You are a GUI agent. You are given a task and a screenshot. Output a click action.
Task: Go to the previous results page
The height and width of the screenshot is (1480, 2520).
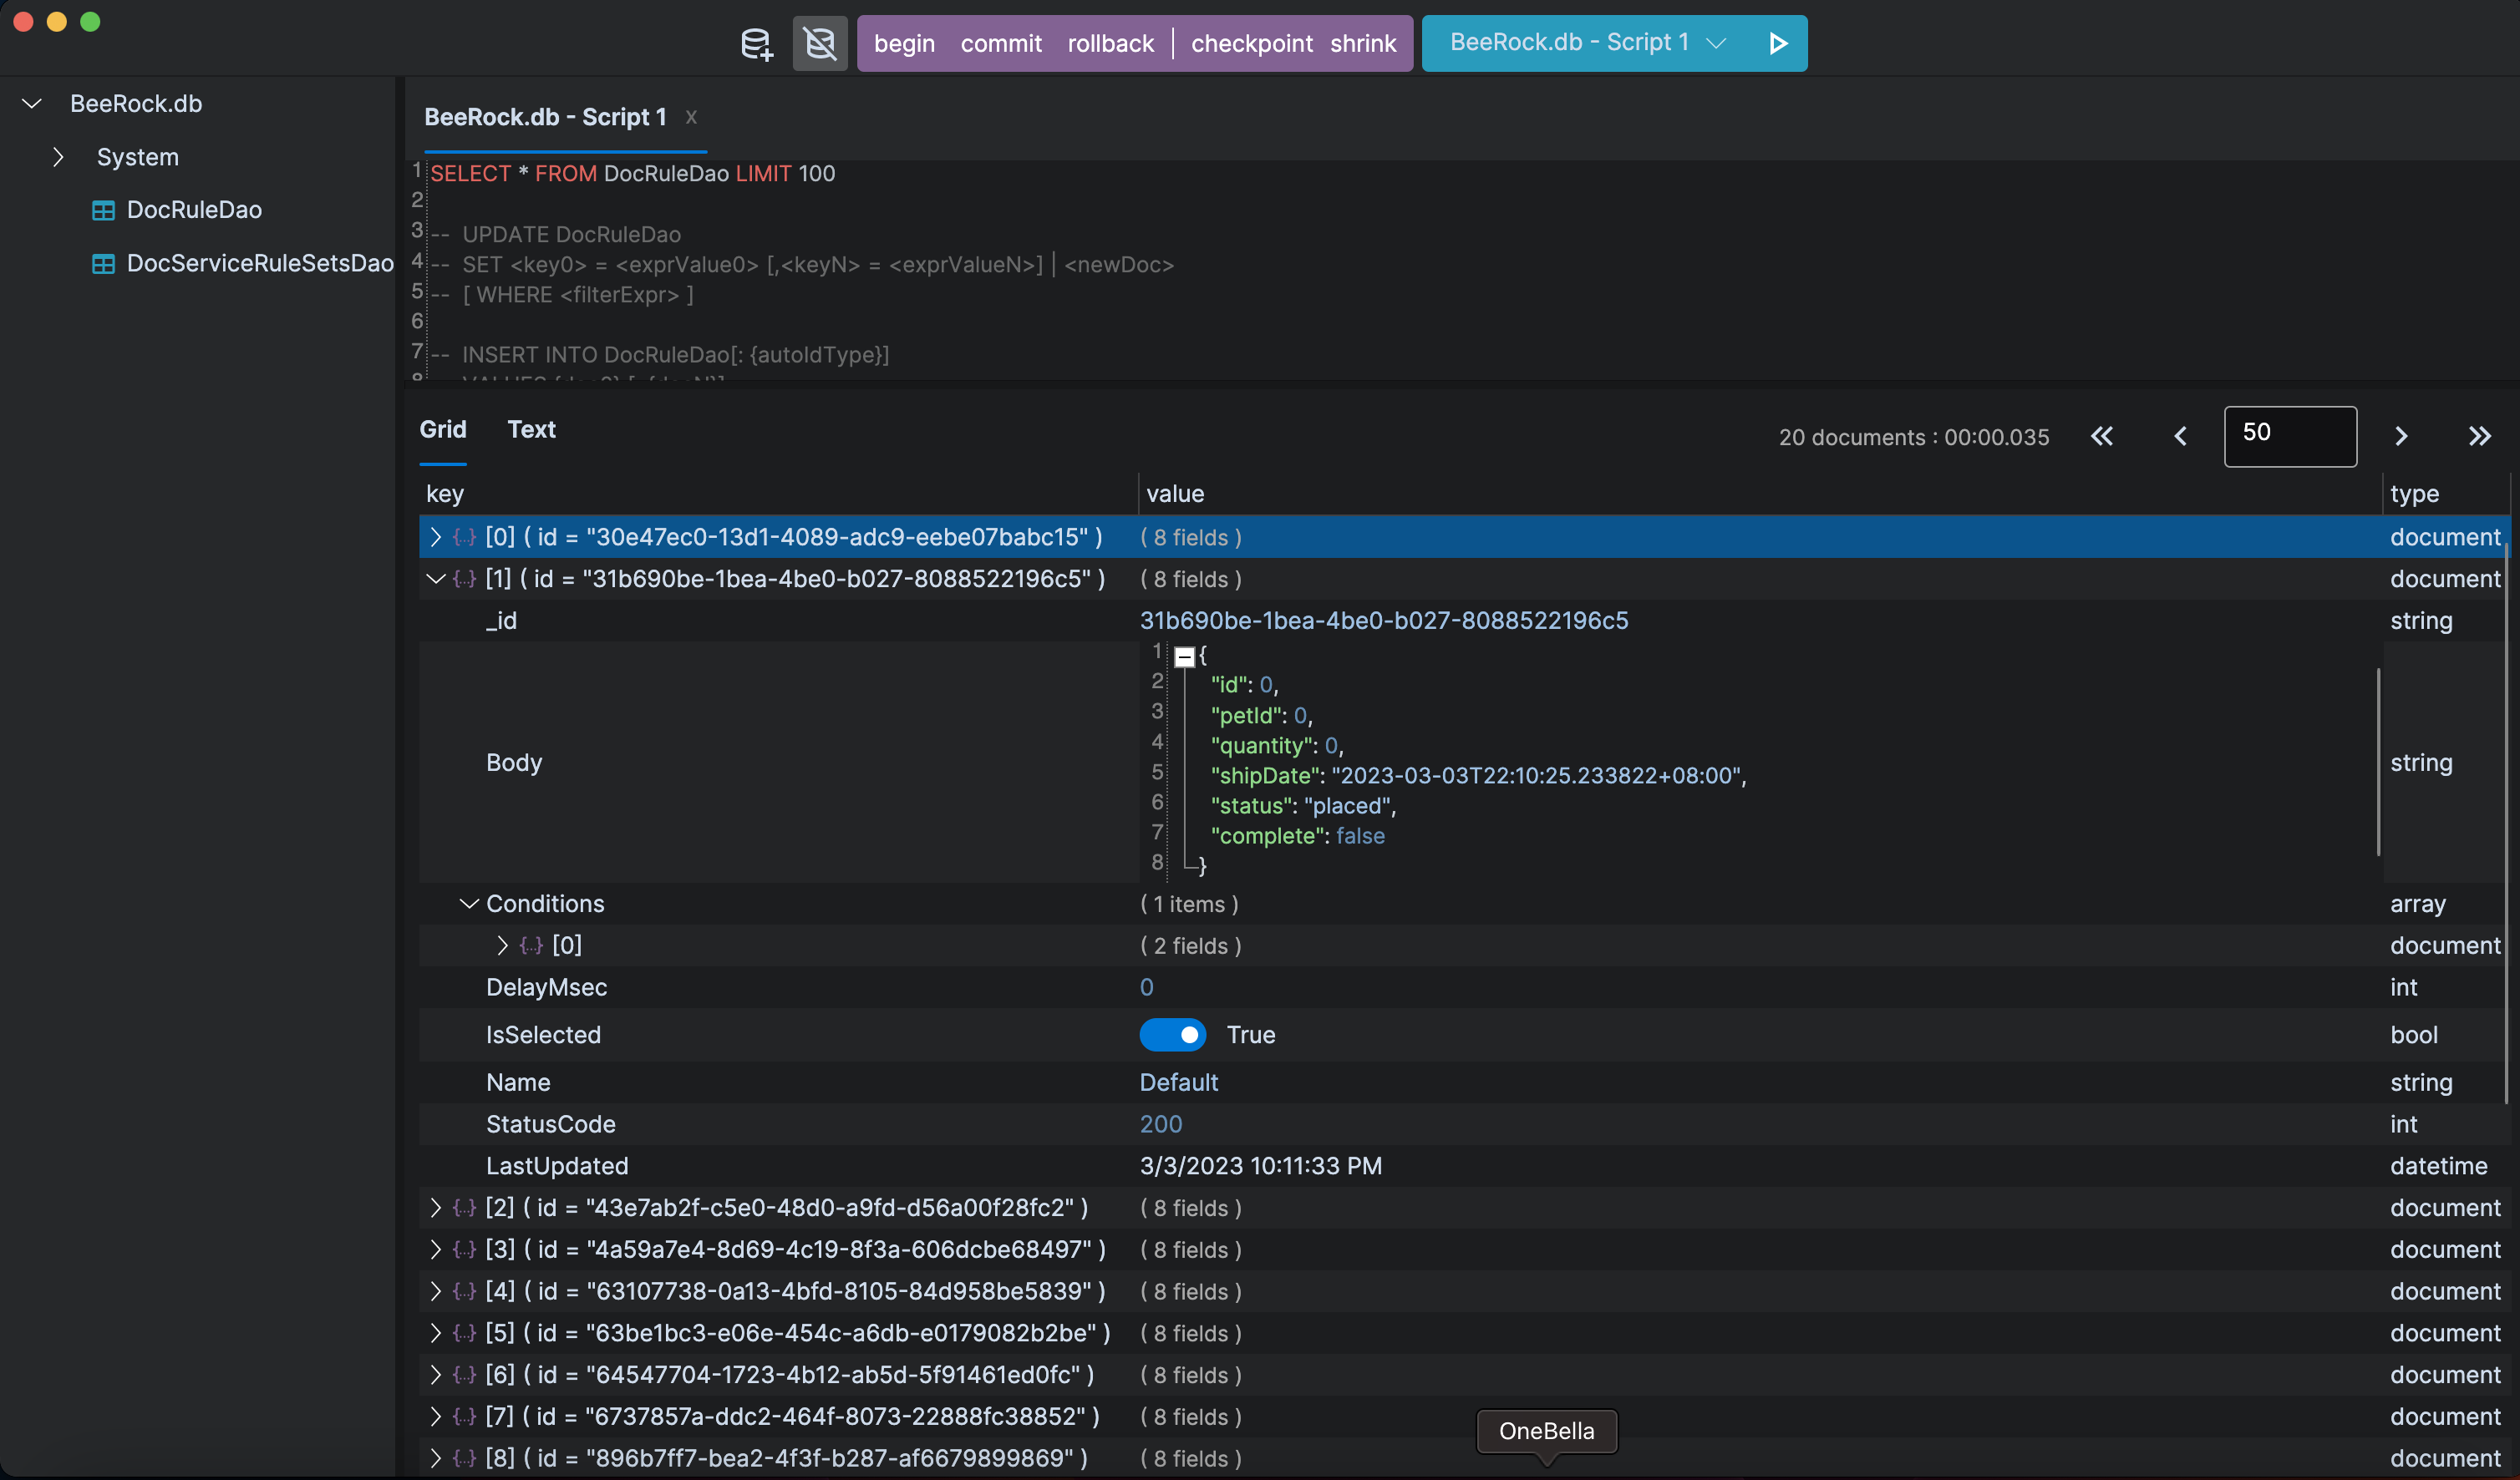click(2180, 437)
